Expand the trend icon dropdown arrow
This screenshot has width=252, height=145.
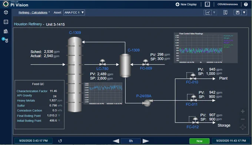214,13
